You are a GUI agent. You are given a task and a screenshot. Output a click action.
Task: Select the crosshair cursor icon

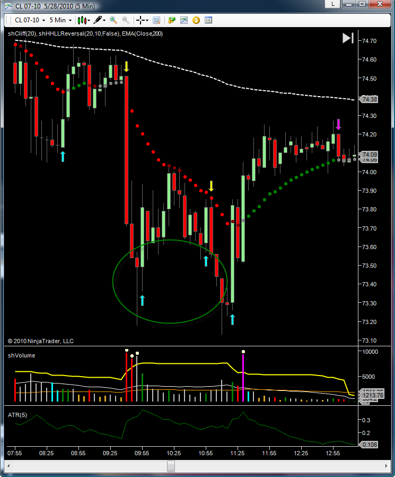point(141,20)
